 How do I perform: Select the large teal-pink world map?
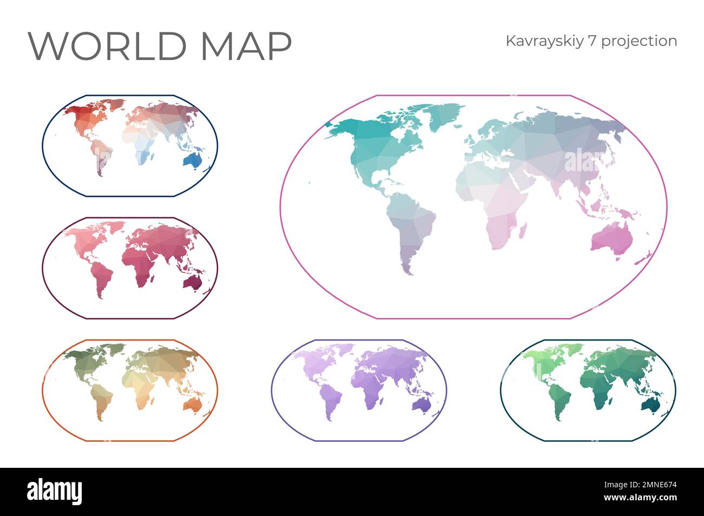click(x=473, y=207)
